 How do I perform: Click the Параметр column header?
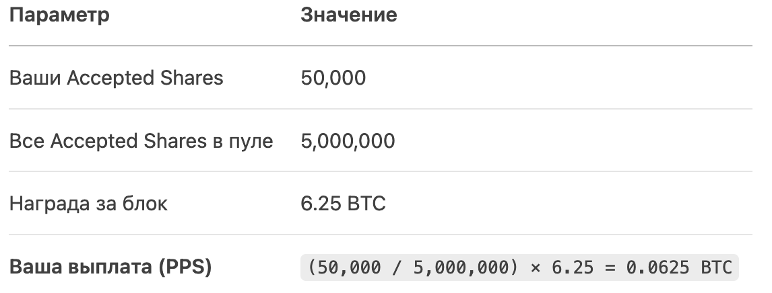pyautogui.click(x=59, y=15)
